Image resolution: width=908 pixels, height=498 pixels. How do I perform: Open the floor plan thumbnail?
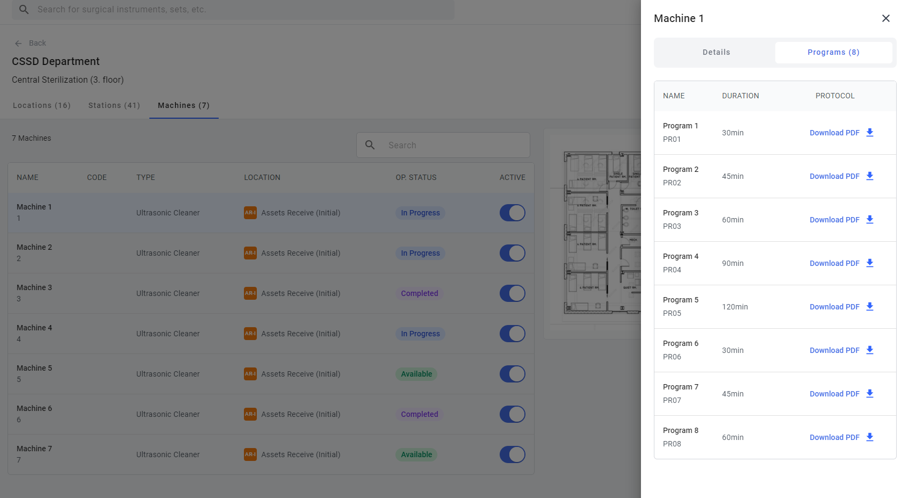592,233
